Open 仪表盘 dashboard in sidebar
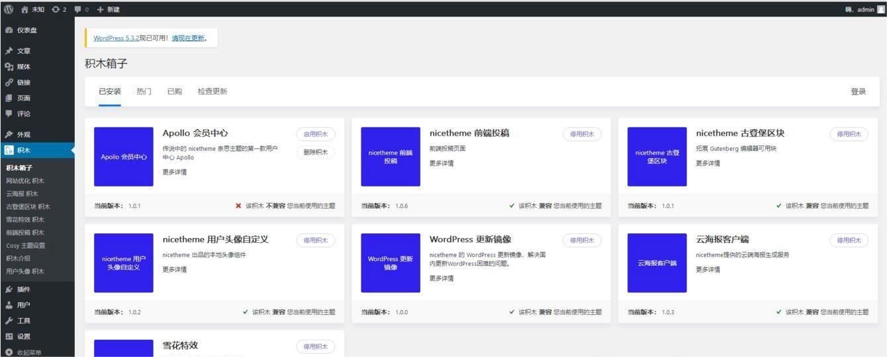The width and height of the screenshot is (887, 357). coord(26,30)
